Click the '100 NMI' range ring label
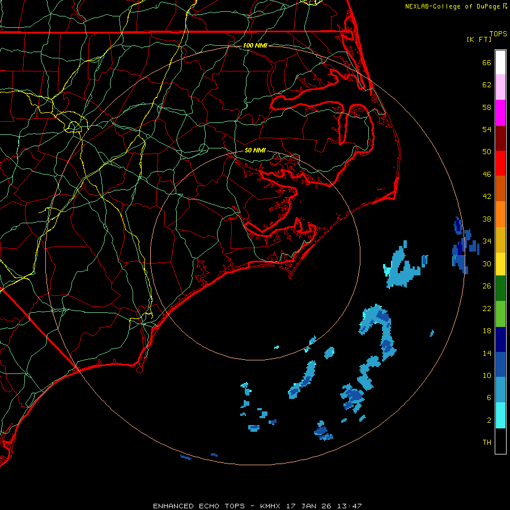Screen dimensions: 510x510 point(255,45)
